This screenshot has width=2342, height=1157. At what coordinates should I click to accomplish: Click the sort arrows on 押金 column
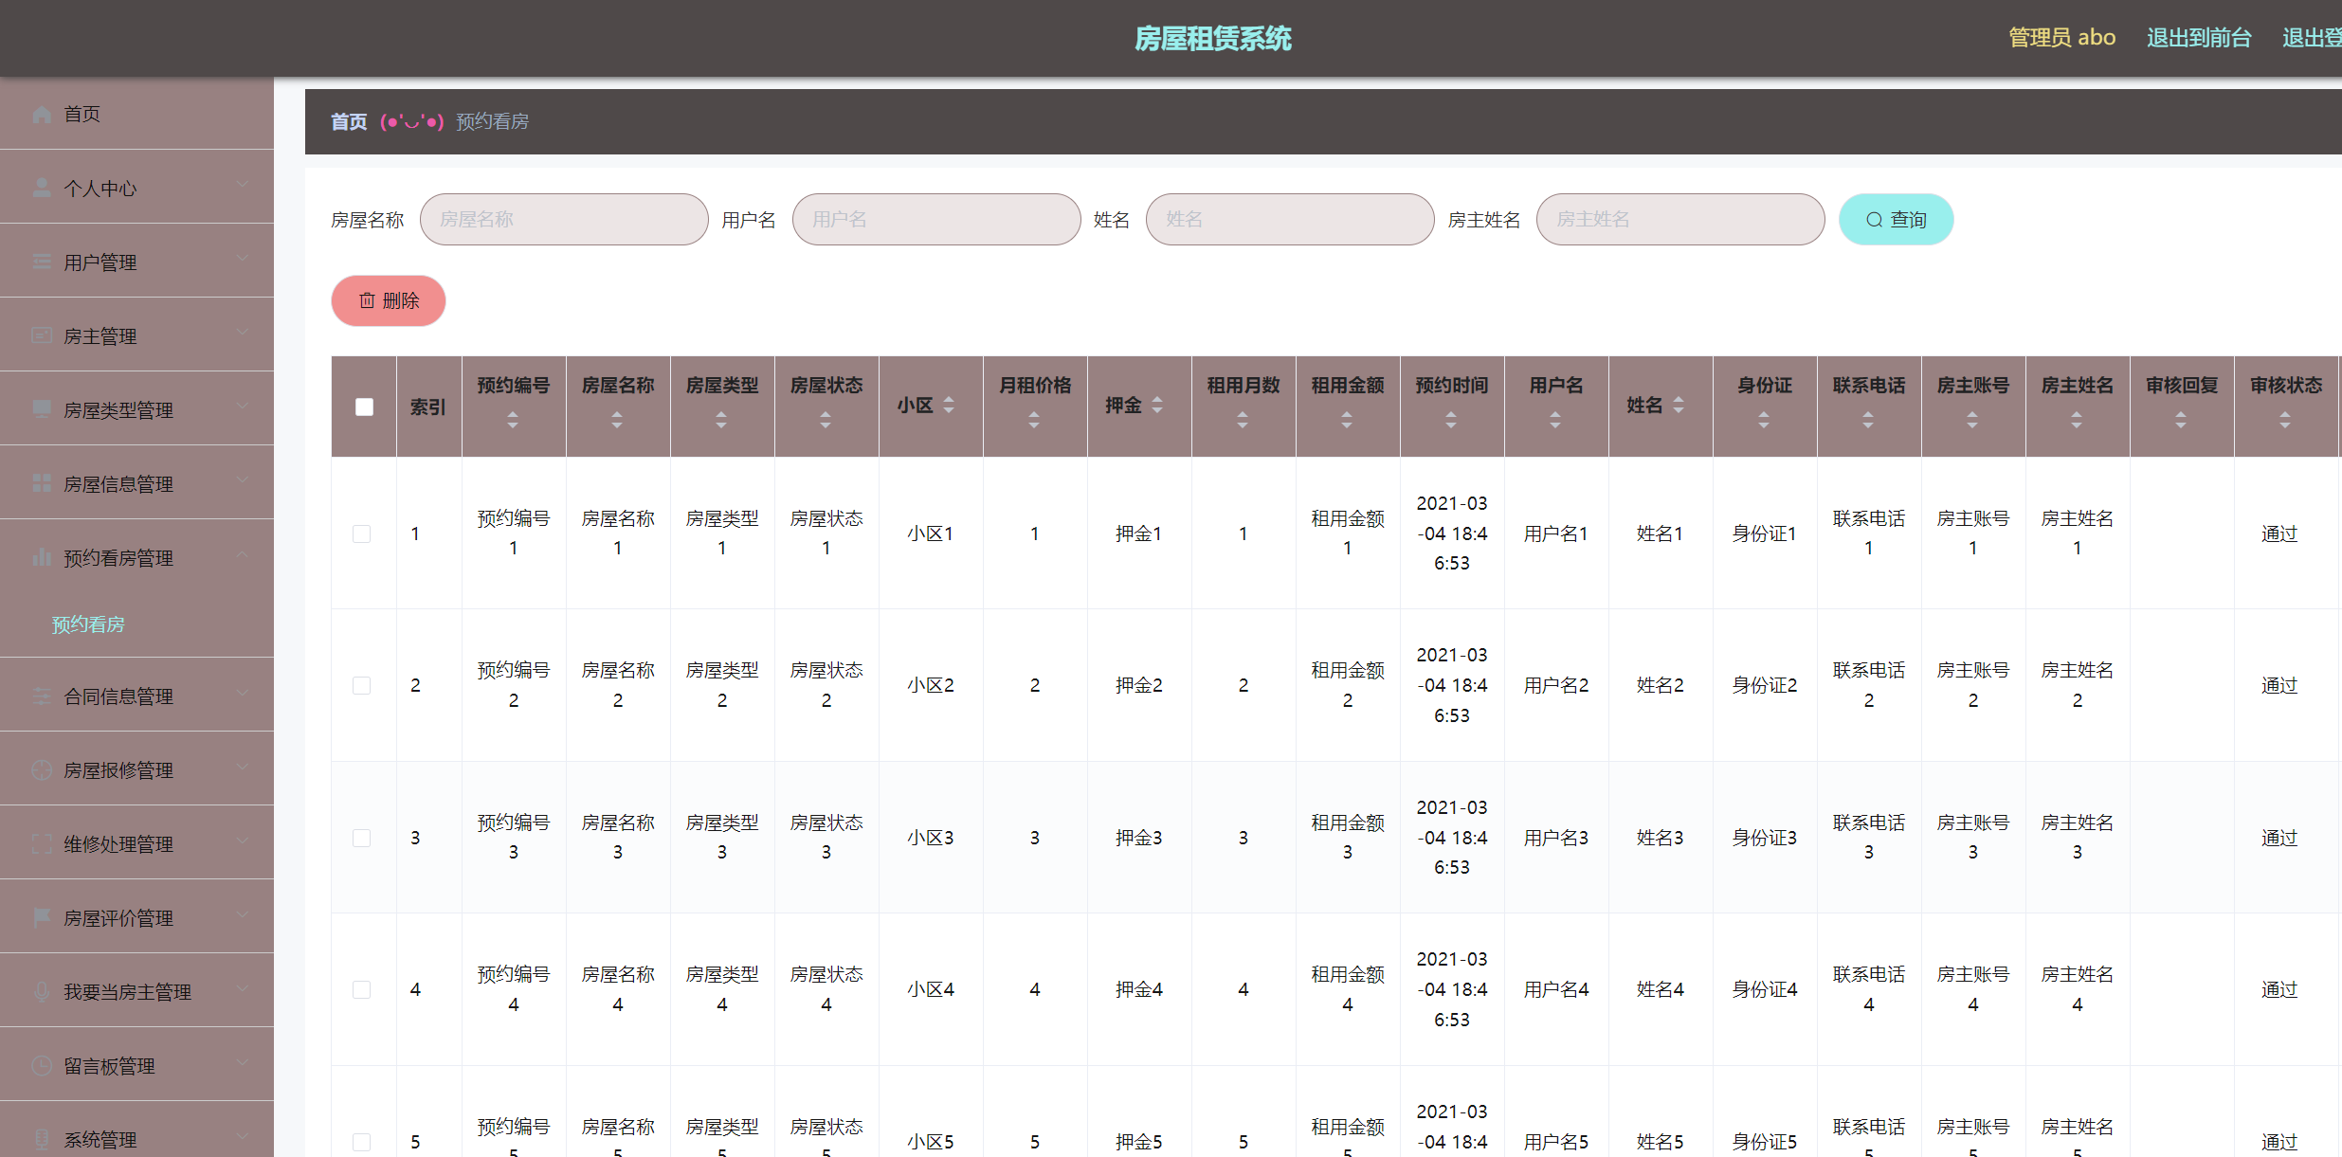click(1157, 406)
